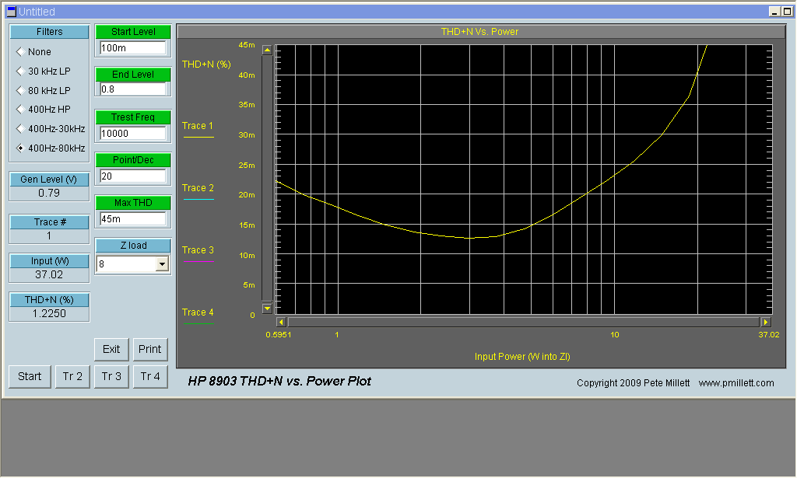Click the Gen Level (V) value 0.79
Screen dimensions: 797x478
pos(49,194)
